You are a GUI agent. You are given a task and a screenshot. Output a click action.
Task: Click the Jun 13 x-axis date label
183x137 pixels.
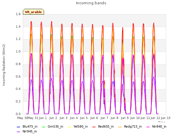(166, 118)
